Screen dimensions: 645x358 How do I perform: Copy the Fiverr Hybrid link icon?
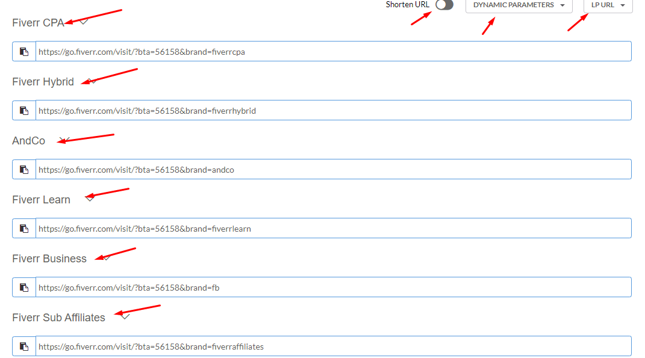point(24,111)
